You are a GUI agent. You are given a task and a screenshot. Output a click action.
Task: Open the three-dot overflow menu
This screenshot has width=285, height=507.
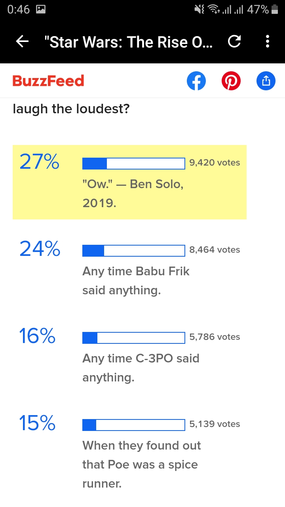pyautogui.click(x=268, y=42)
